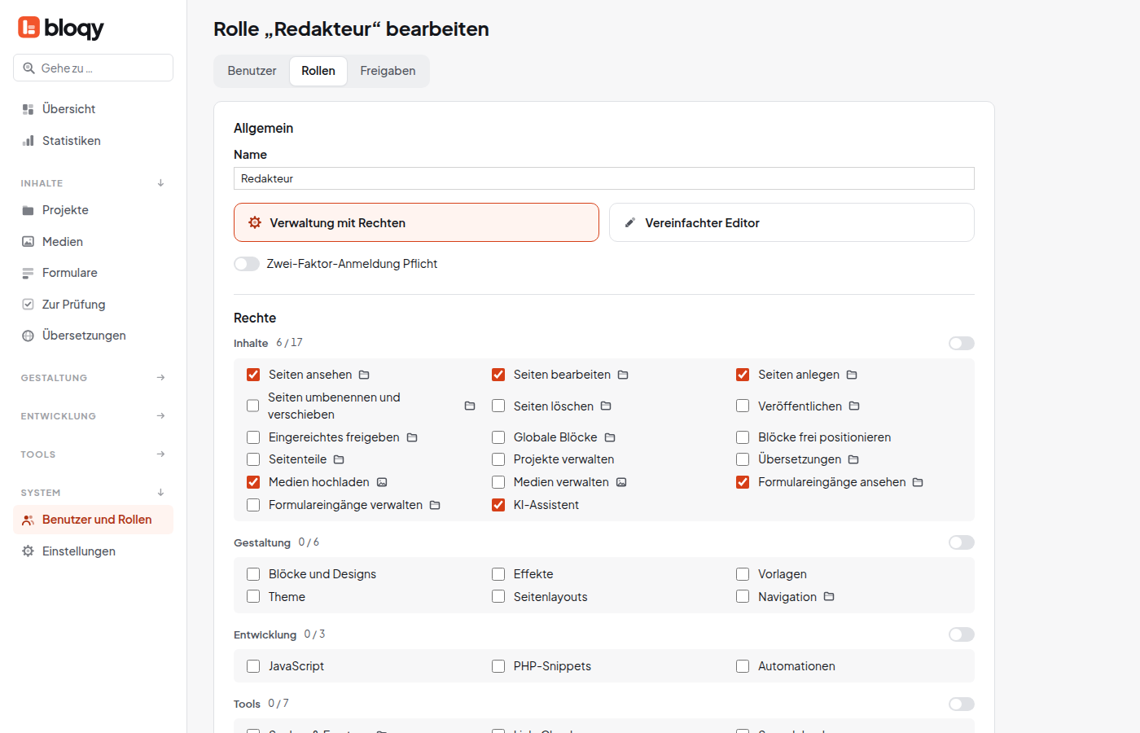
Task: Check the Veröffentlichen checkbox
Action: click(x=743, y=406)
